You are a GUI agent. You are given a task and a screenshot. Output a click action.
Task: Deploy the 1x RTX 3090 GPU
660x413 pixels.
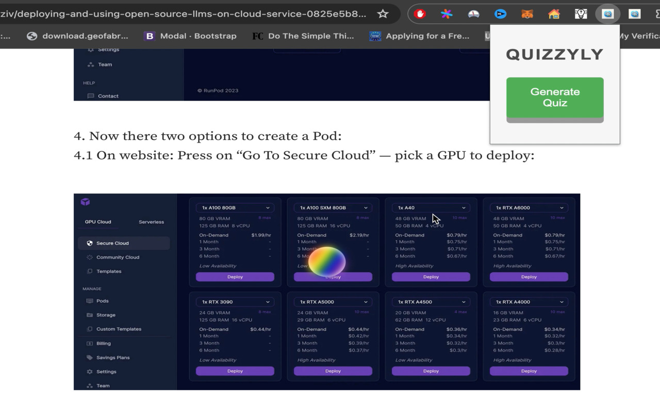point(235,371)
